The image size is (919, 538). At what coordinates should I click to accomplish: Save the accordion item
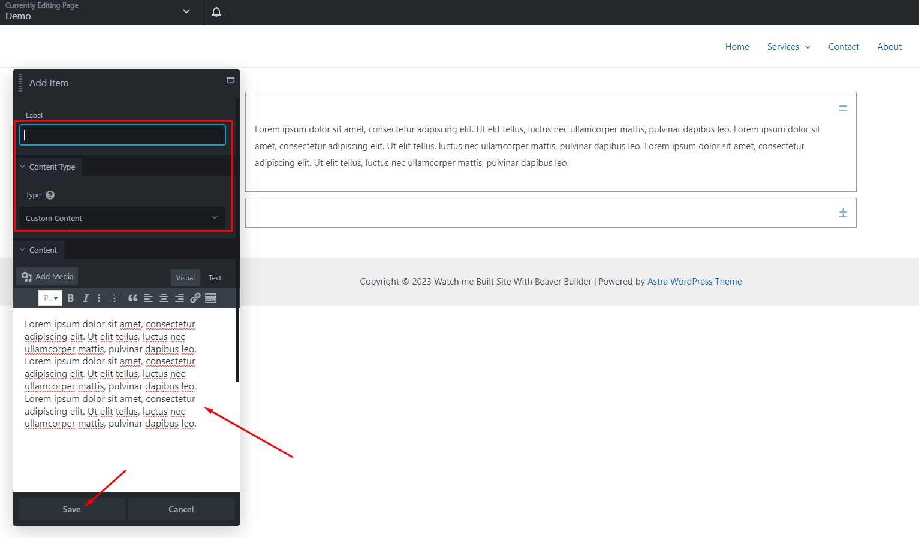click(72, 509)
